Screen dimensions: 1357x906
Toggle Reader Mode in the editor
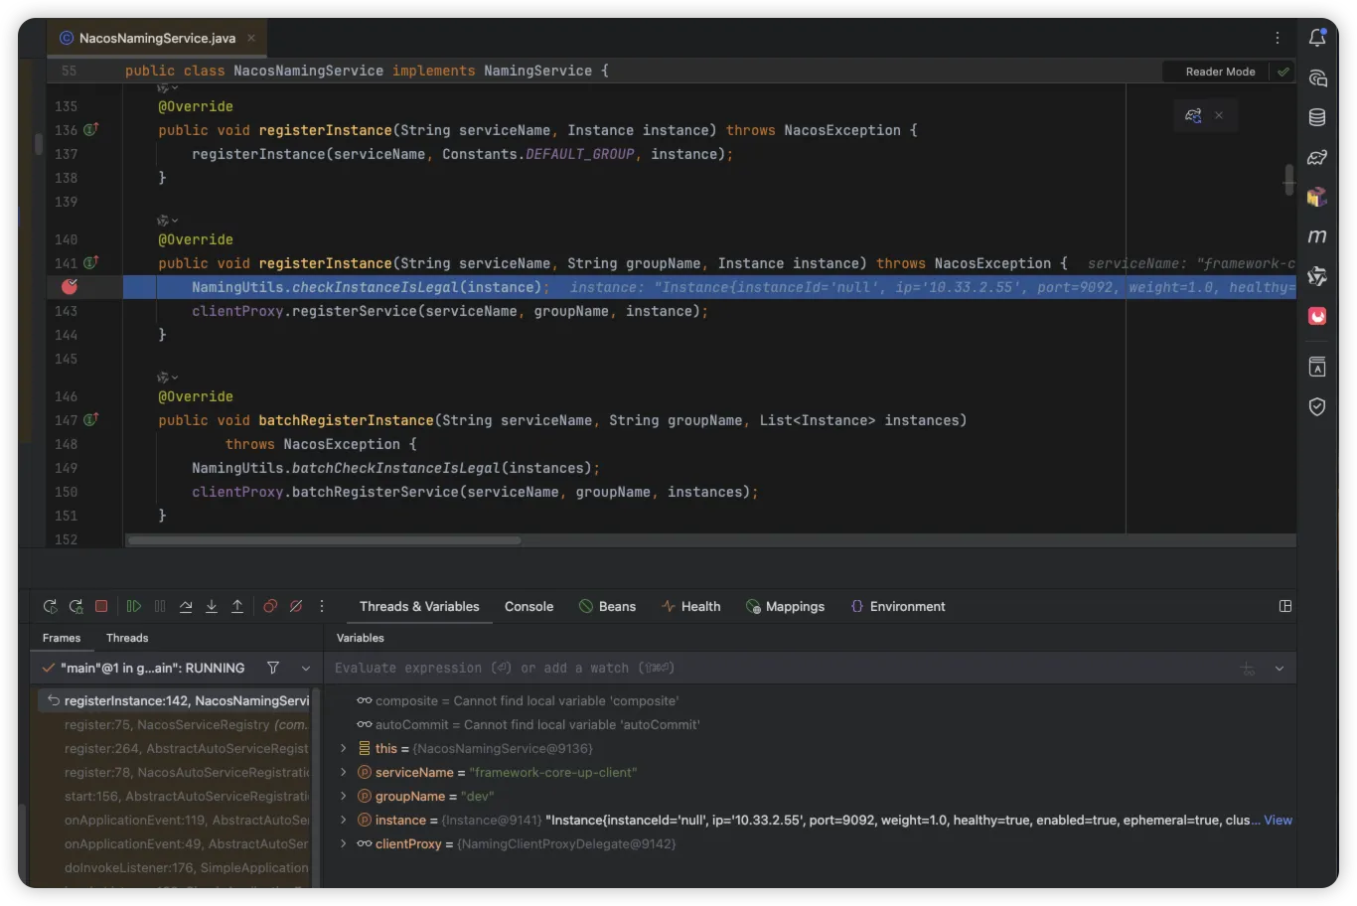click(1220, 72)
